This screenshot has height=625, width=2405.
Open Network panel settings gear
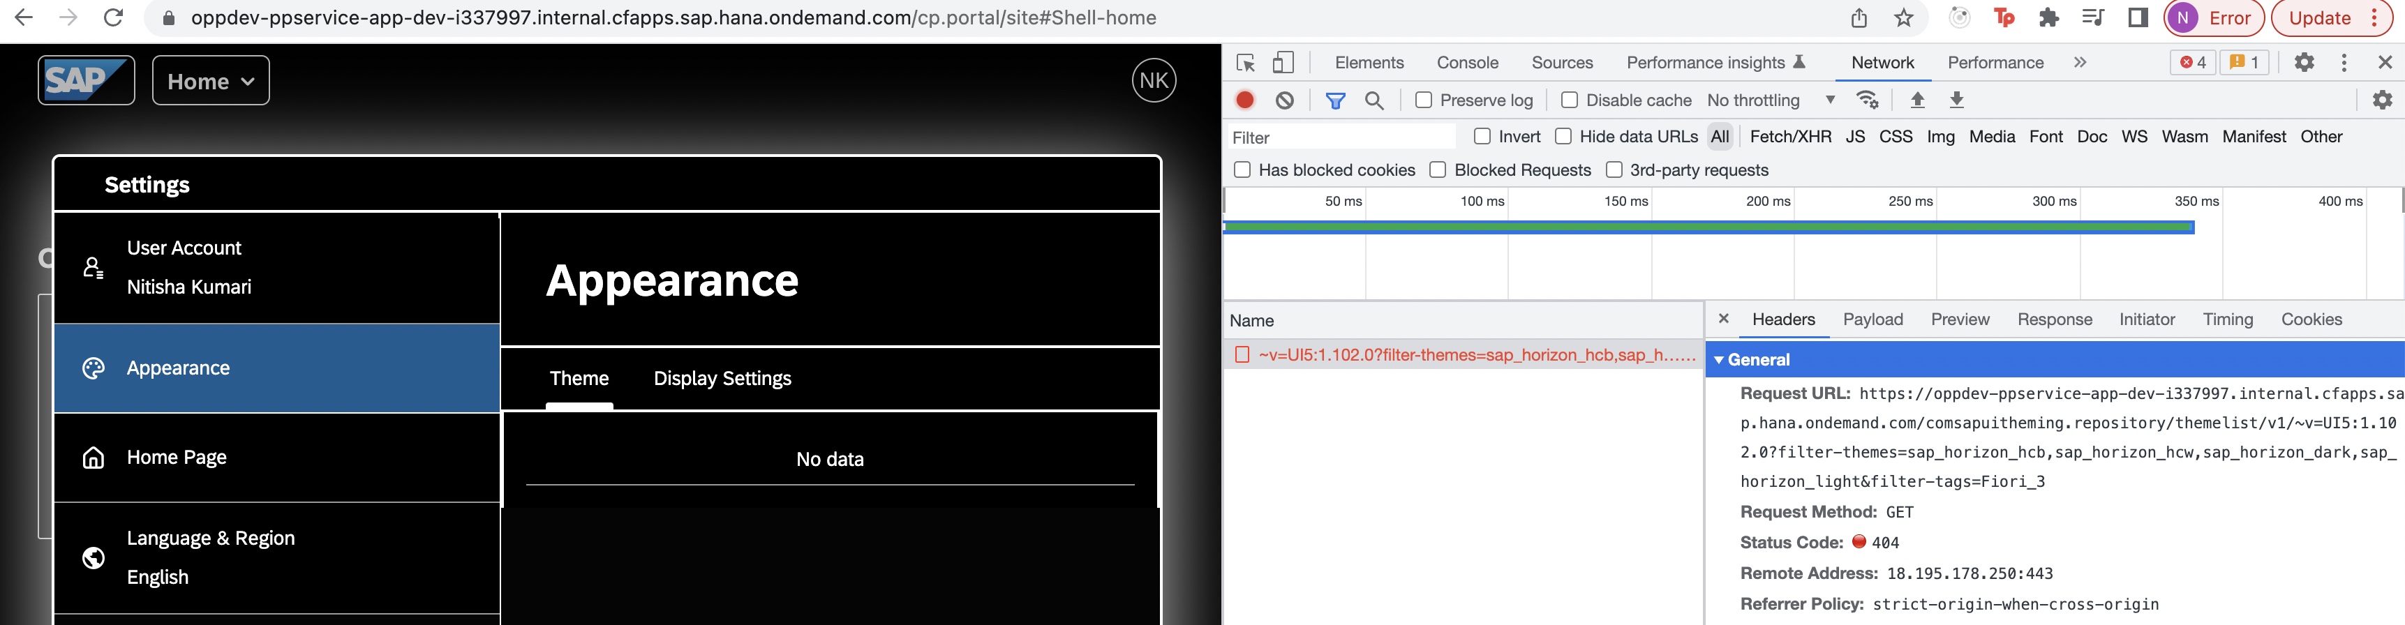point(2383,100)
